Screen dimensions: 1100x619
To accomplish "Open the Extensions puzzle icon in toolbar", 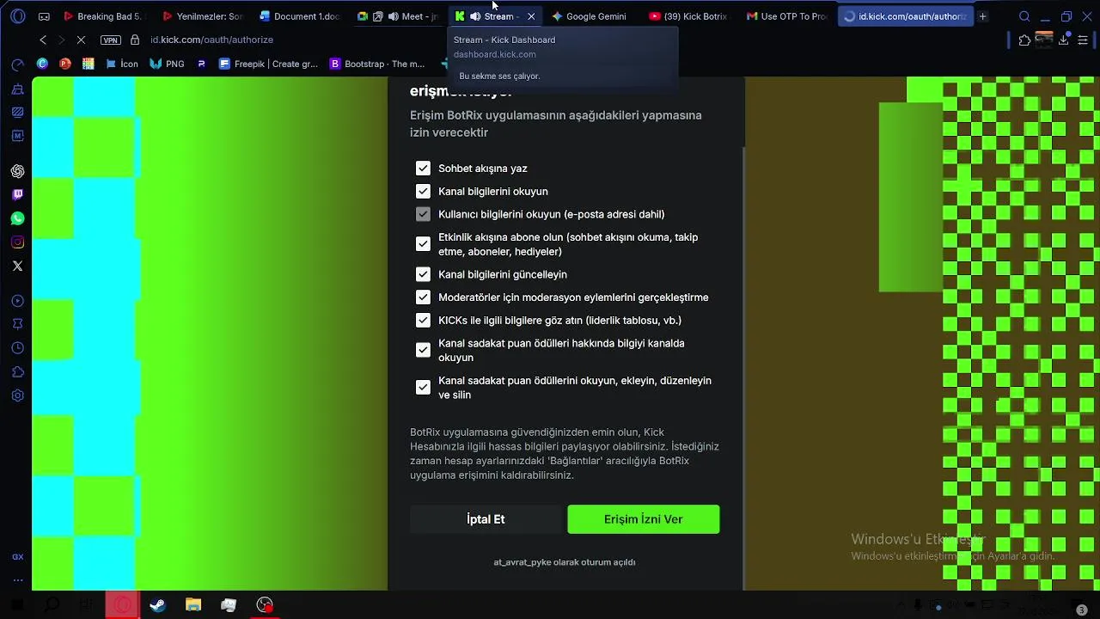I will (x=1024, y=40).
